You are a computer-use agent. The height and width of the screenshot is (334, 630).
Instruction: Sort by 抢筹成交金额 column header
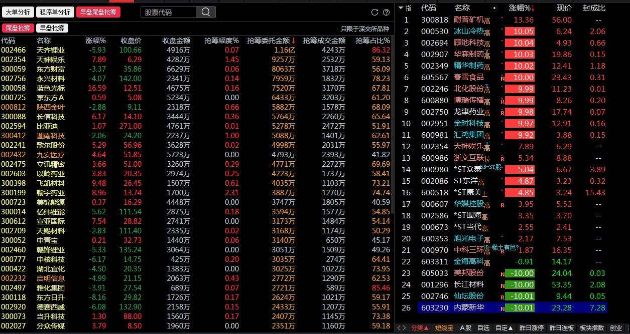[324, 40]
